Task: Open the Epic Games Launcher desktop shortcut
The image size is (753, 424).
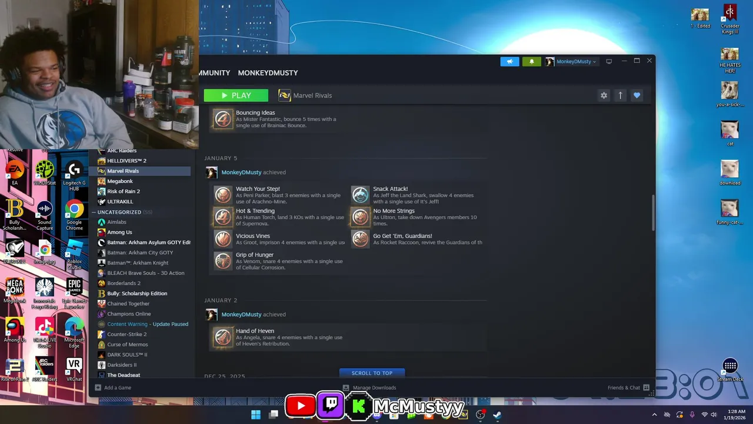Action: point(74,294)
